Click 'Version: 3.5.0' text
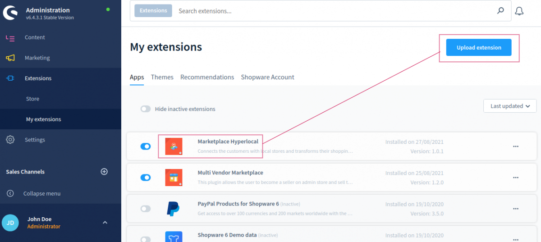 (427, 214)
